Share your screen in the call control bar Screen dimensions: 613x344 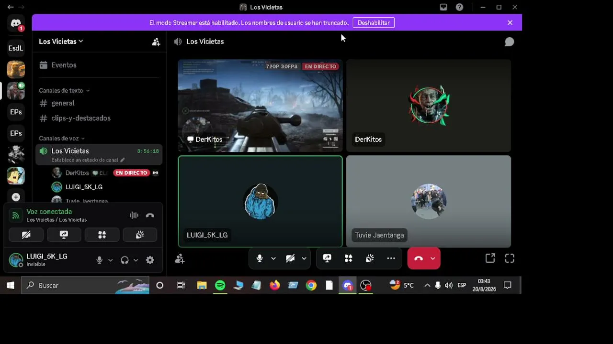(x=327, y=258)
